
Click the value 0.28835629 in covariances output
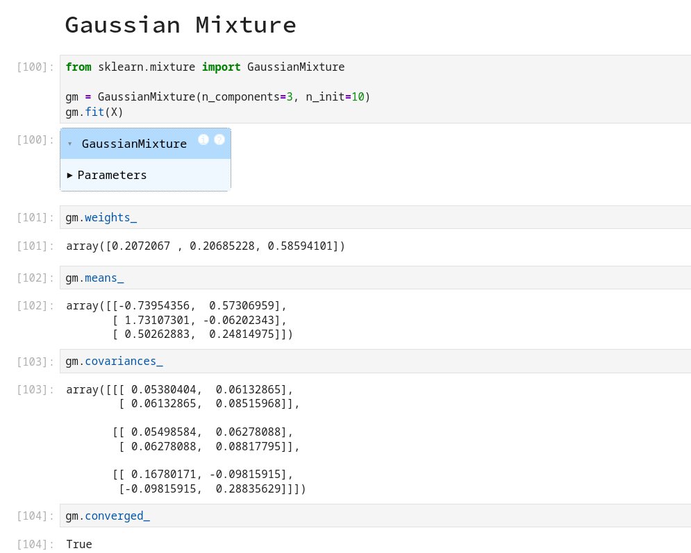(x=248, y=488)
